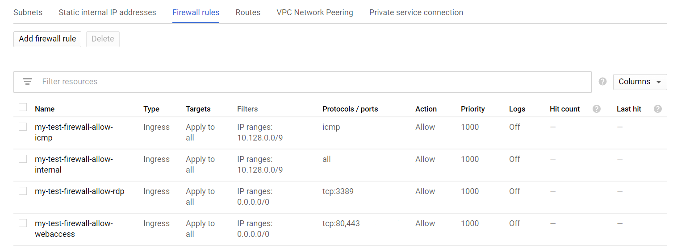Click the filter resources icon
673x252 pixels.
(x=28, y=82)
